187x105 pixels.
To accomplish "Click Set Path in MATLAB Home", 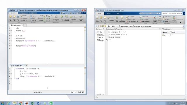I will click(x=166, y=19).
